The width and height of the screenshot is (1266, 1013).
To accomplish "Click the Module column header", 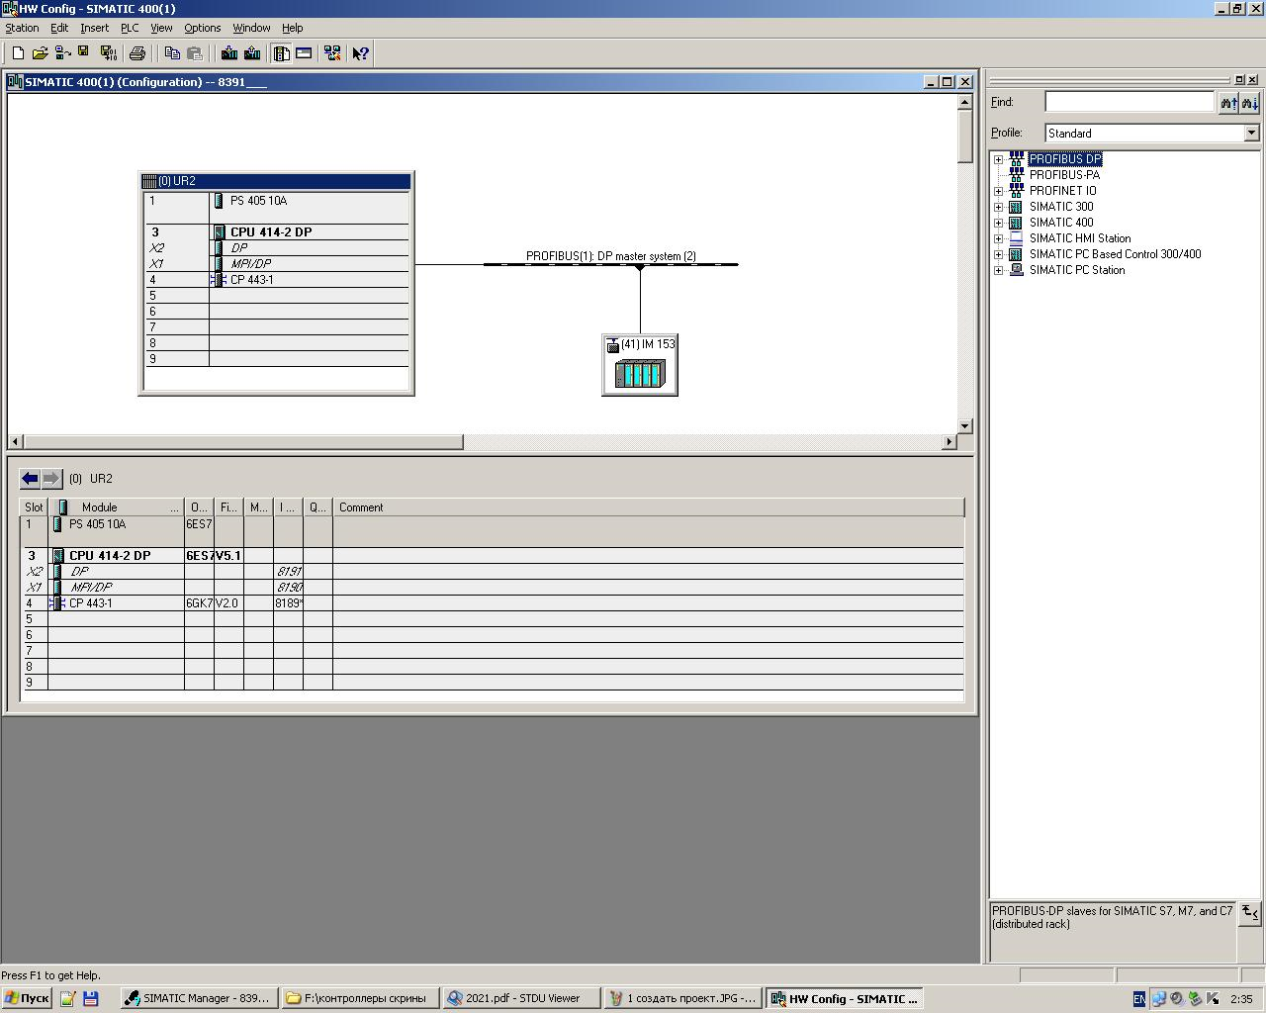I will (116, 507).
